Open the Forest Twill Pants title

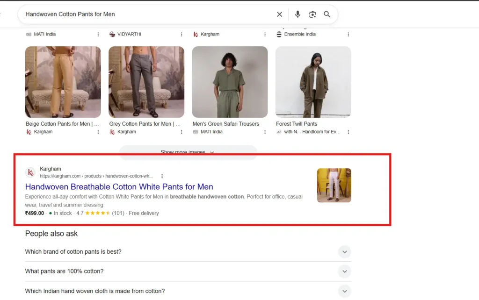[297, 124]
